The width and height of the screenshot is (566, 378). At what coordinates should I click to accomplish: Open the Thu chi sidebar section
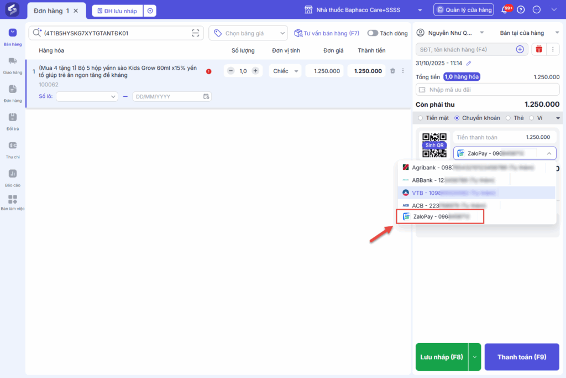(13, 150)
